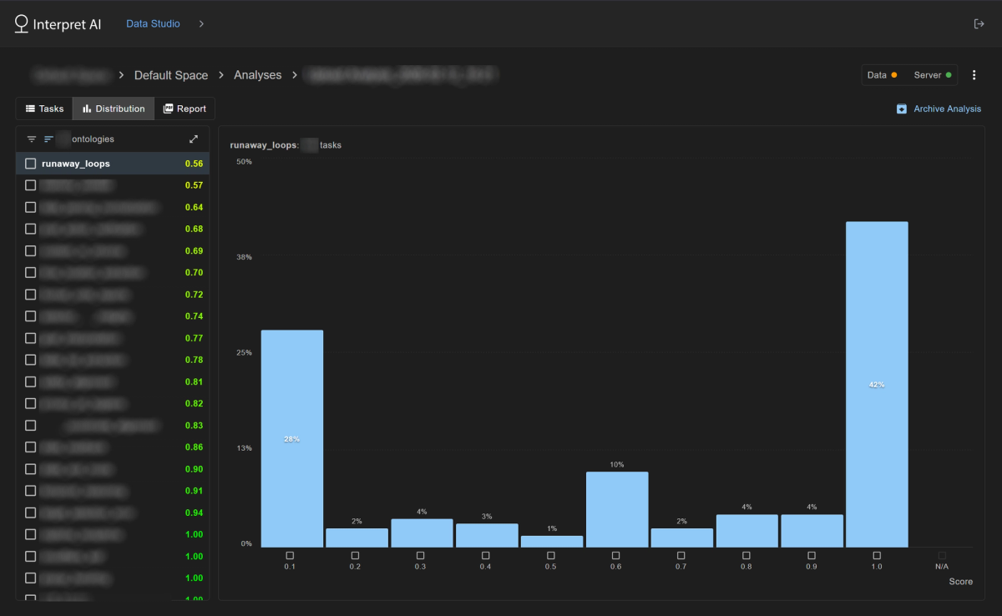Switch to the Tasks tab
1002x616 pixels.
point(44,109)
